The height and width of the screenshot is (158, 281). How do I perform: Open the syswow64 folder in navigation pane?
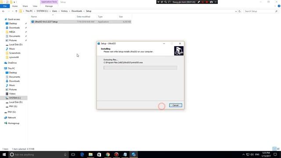click(14, 57)
